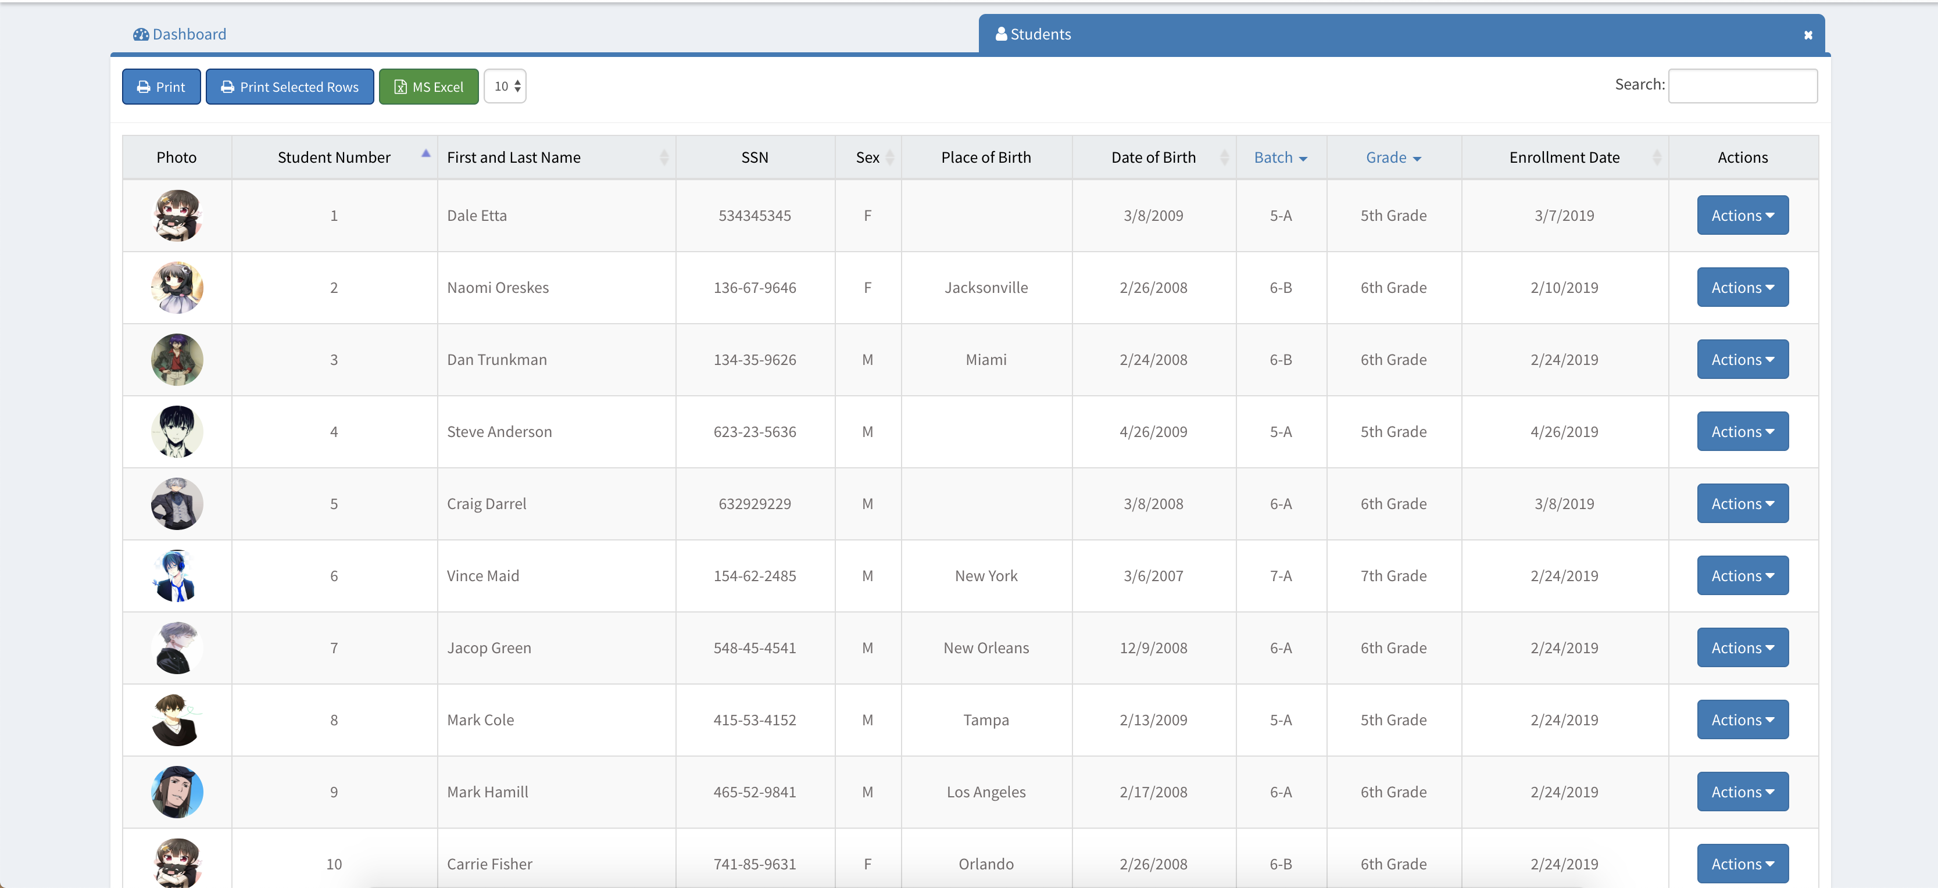
Task: Click place of birth Jacksonville
Action: [x=986, y=288]
